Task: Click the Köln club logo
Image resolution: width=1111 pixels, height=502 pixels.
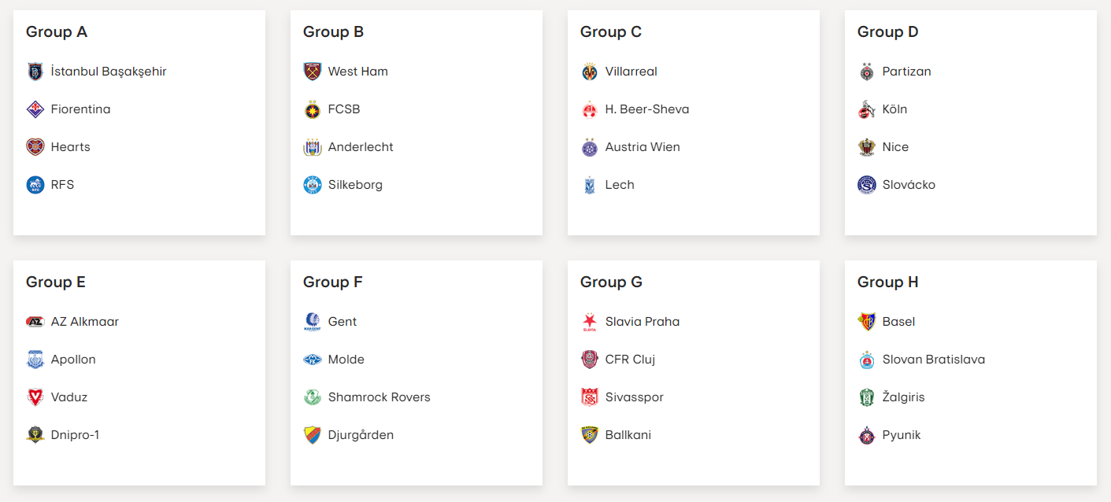Action: point(867,109)
